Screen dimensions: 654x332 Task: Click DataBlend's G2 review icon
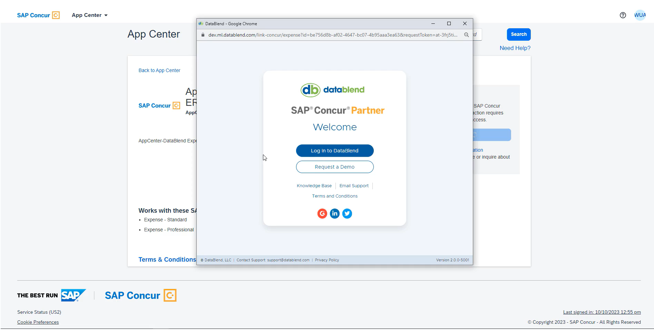point(322,213)
